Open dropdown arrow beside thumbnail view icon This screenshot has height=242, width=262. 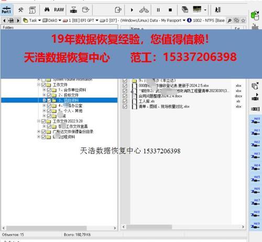[205, 10]
